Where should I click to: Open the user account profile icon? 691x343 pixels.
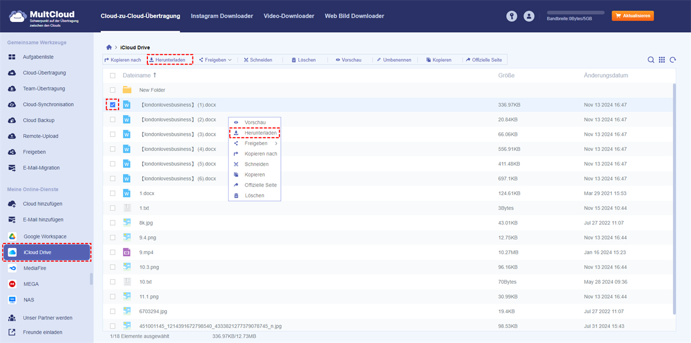529,16
